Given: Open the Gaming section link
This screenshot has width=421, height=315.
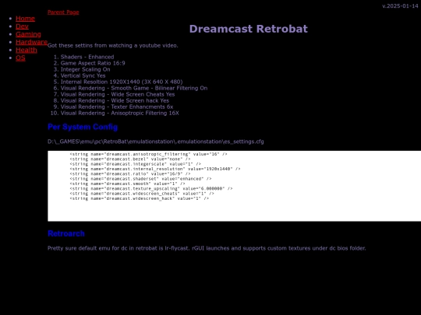Looking at the screenshot, I should click(28, 34).
